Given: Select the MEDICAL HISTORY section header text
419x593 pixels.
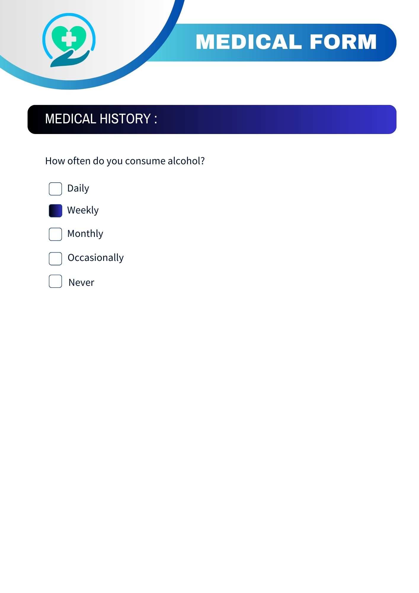Looking at the screenshot, I should (101, 119).
